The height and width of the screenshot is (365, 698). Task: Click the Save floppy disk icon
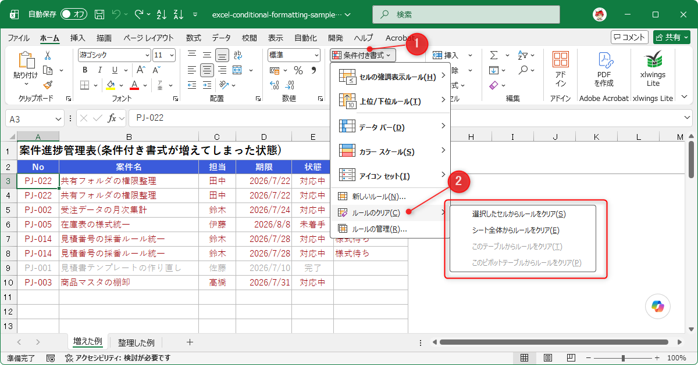[x=99, y=15]
